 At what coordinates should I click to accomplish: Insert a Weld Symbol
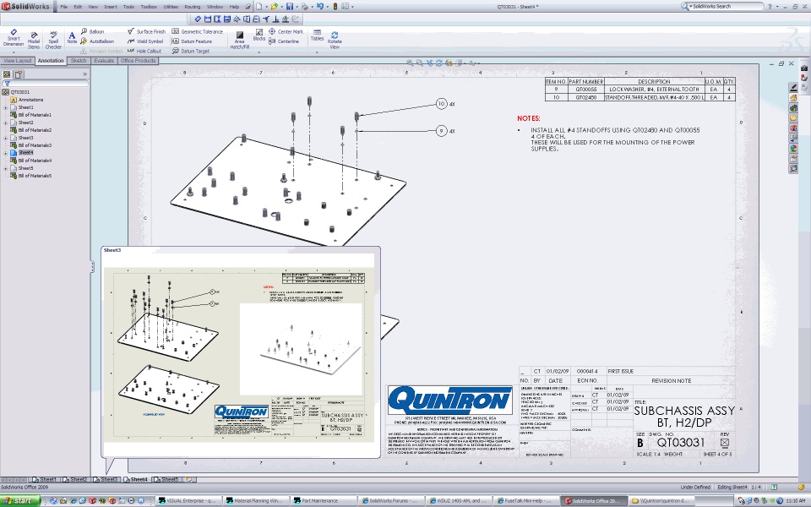click(x=145, y=41)
